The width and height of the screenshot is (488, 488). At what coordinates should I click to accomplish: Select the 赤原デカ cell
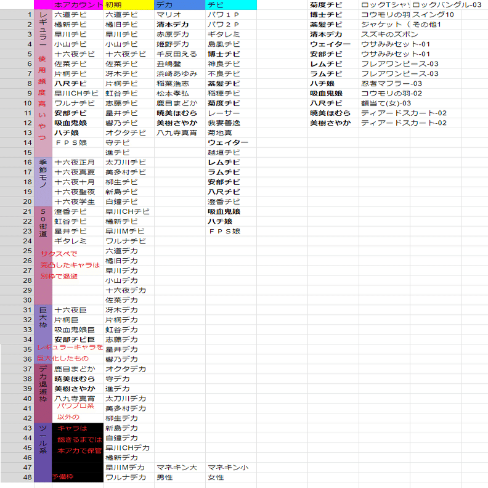click(179, 35)
